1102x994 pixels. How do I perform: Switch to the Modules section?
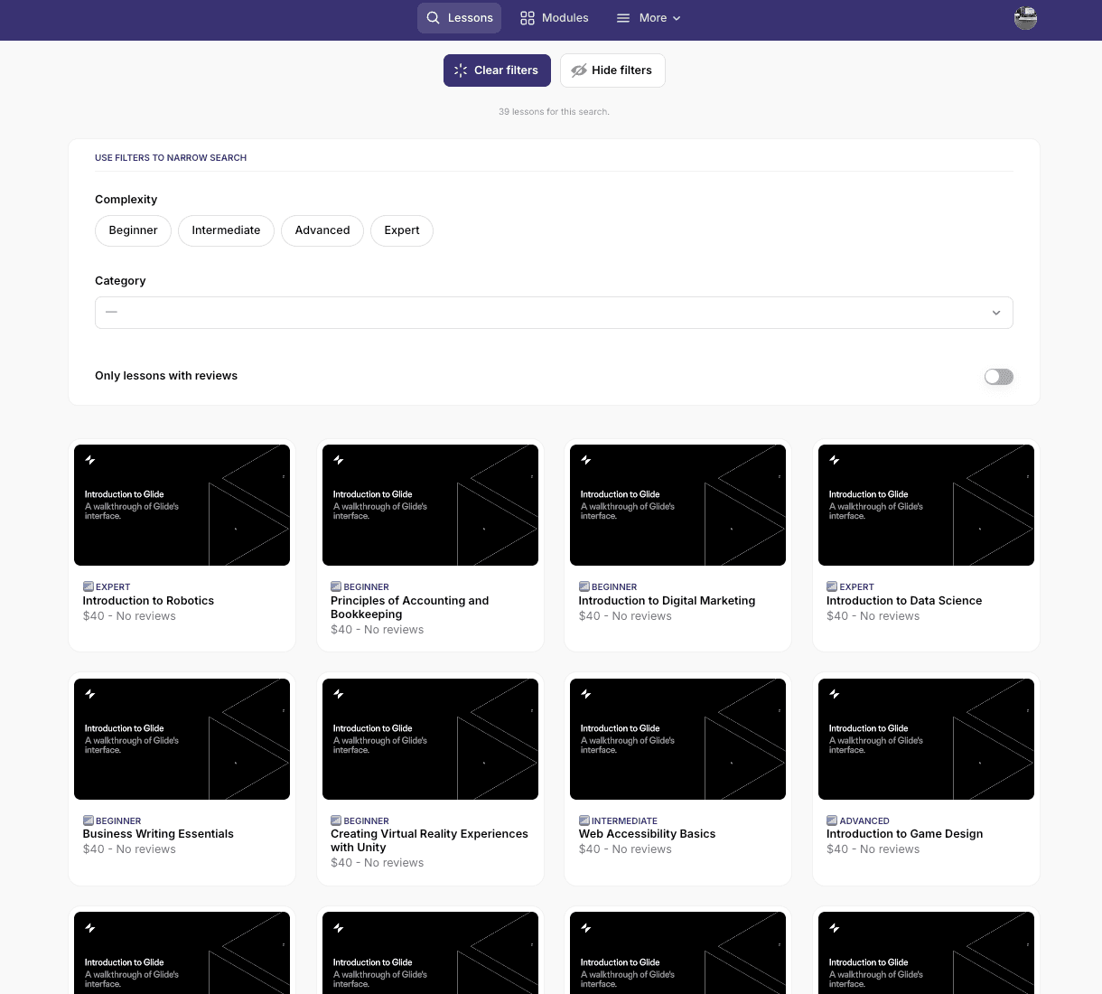pos(565,17)
